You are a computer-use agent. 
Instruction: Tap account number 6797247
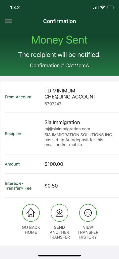coord(53,104)
